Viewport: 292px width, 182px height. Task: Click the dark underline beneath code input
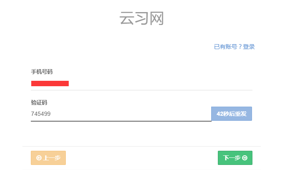coord(121,121)
